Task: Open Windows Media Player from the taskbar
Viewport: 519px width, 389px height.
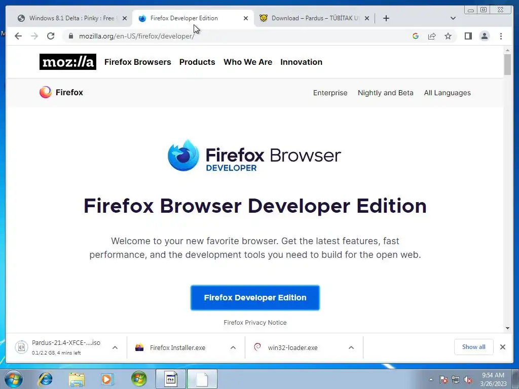Action: 107,379
